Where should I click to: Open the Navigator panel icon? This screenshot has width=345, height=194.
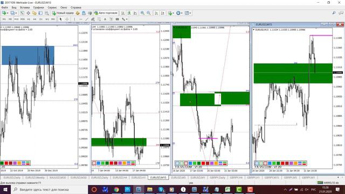(34, 13)
